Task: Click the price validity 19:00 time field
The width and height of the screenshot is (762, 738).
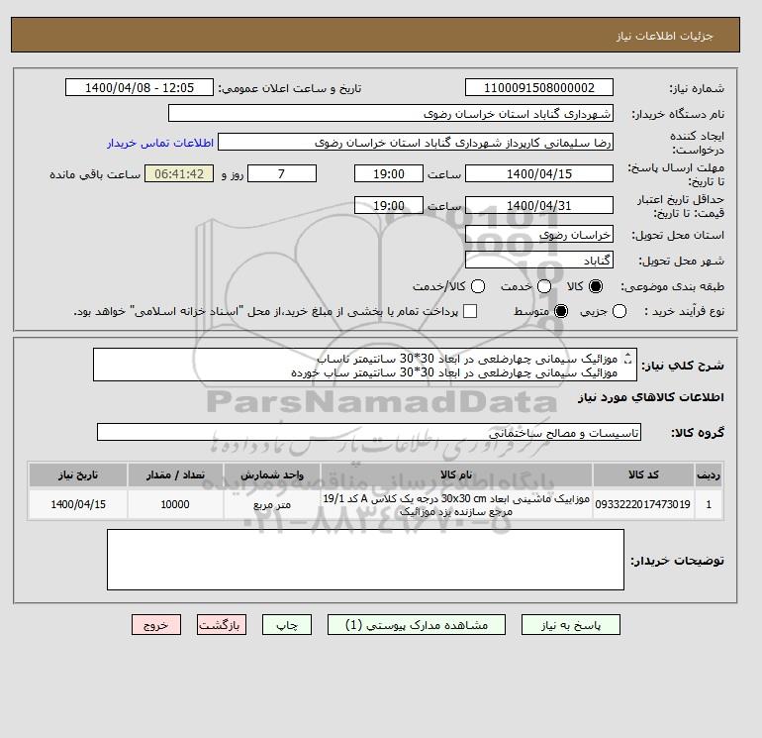Action: 389,205
